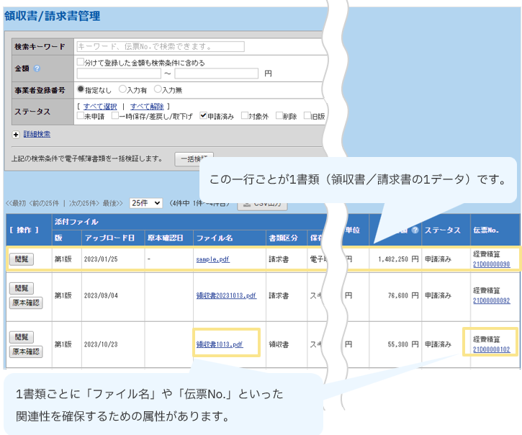Image resolution: width=522 pixels, height=435 pixels.
Task: Enable the 未申請 status checkbox
Action: coord(81,115)
